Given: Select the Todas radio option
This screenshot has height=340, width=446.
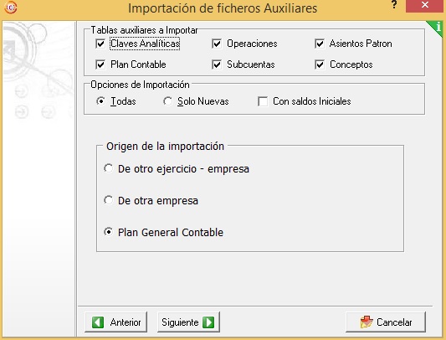Looking at the screenshot, I should tap(100, 101).
